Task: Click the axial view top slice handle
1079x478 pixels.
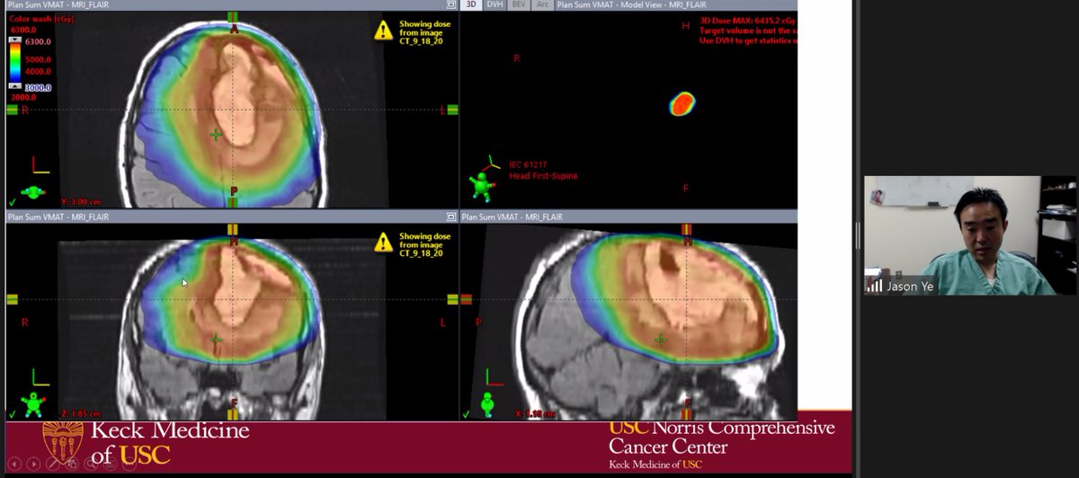Action: click(233, 17)
